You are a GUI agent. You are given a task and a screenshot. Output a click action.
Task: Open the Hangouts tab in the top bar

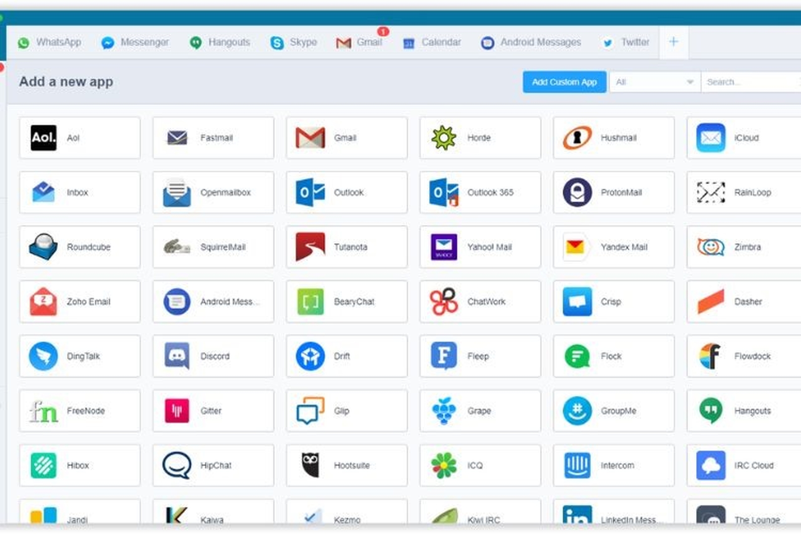tap(219, 42)
